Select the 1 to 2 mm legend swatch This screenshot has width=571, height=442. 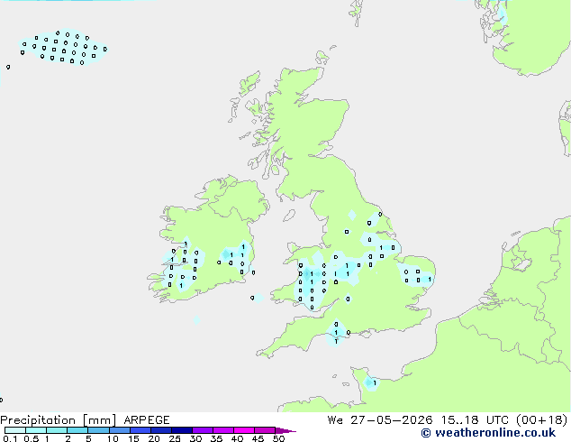pos(57,430)
